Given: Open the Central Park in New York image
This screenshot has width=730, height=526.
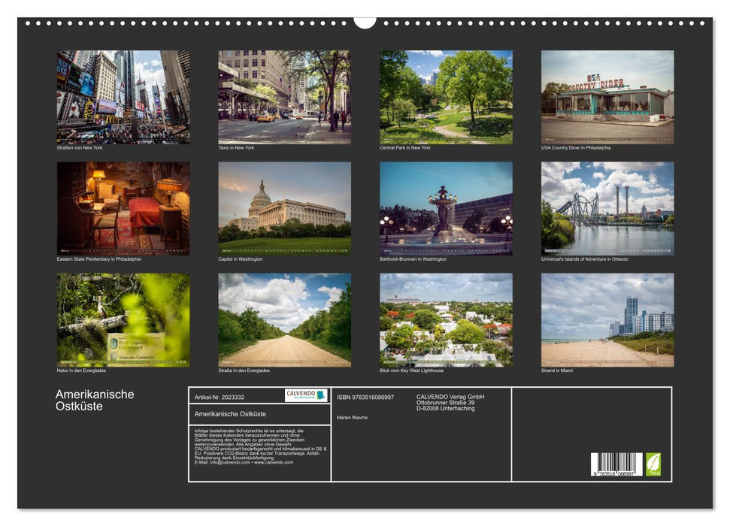Looking at the screenshot, I should tap(446, 97).
